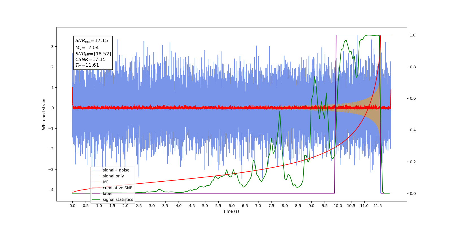Click the Mc=12.04 annotation text
The height and width of the screenshot is (226, 452).
(87, 48)
